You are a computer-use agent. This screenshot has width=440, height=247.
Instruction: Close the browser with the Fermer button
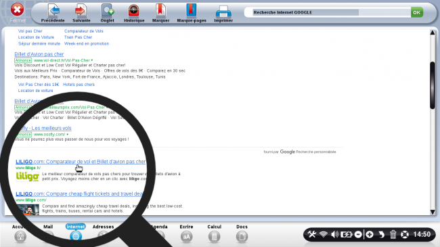[x=18, y=9]
